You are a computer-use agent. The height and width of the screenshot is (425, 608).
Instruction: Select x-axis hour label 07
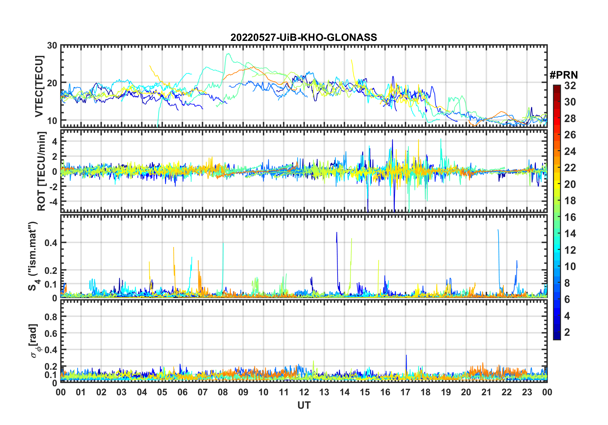pyautogui.click(x=203, y=392)
